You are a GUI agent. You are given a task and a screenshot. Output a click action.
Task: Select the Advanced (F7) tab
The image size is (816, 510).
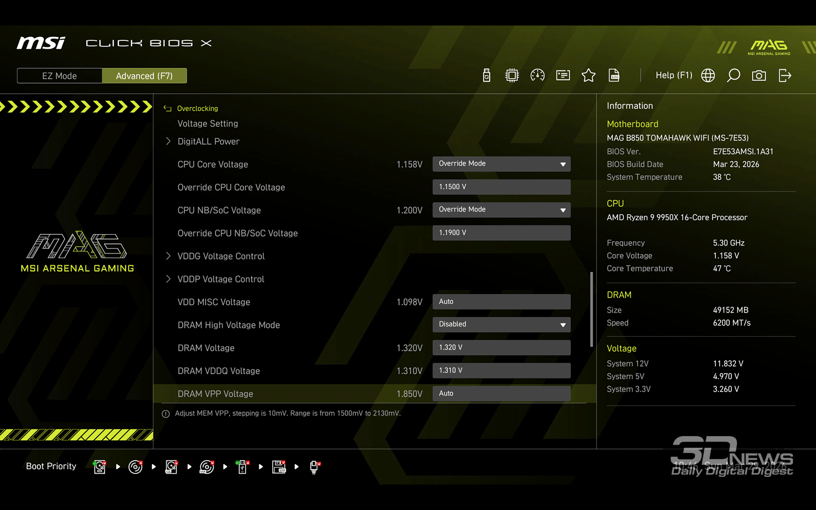[144, 76]
